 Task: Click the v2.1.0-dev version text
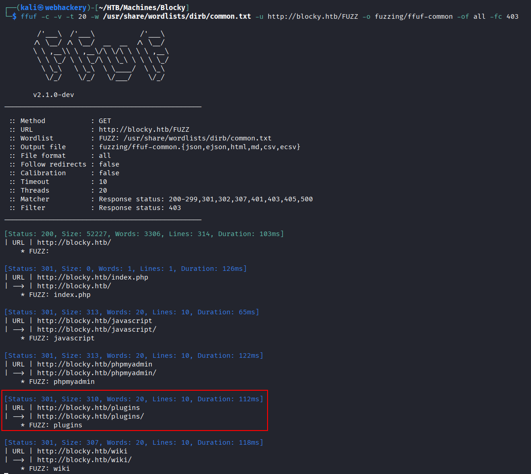point(54,95)
